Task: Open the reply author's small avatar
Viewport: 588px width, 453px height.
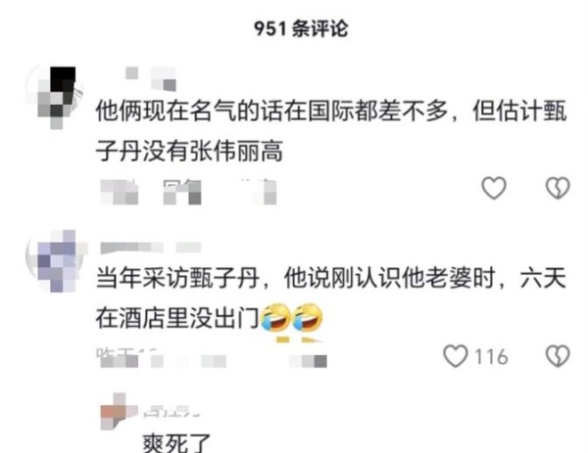Action: pyautogui.click(x=117, y=411)
